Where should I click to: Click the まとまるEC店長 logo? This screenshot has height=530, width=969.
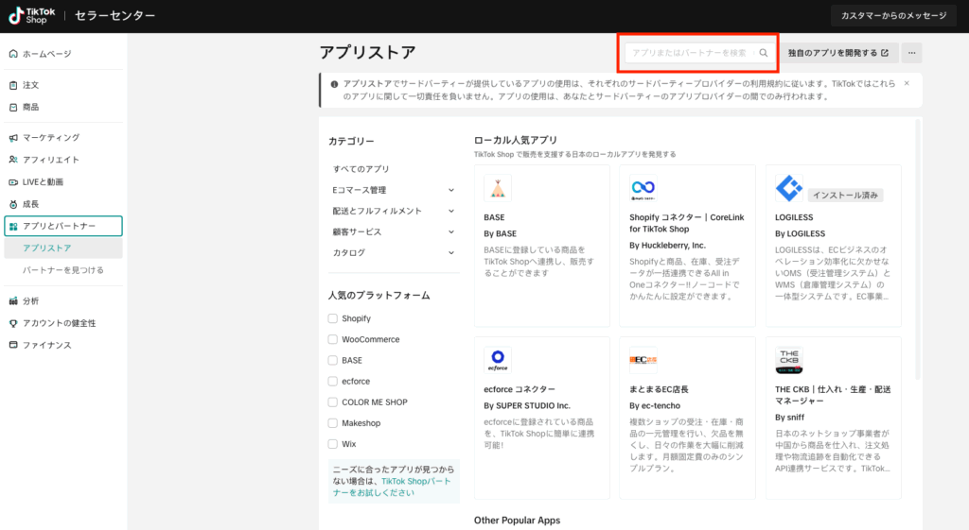coord(643,360)
